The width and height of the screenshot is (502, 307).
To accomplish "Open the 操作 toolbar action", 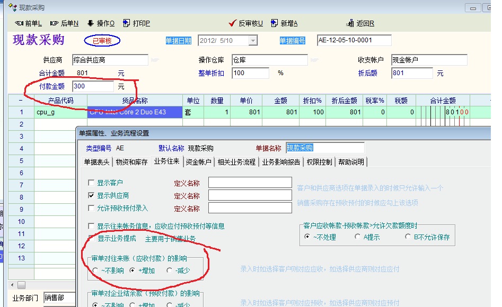I will pos(90,23).
